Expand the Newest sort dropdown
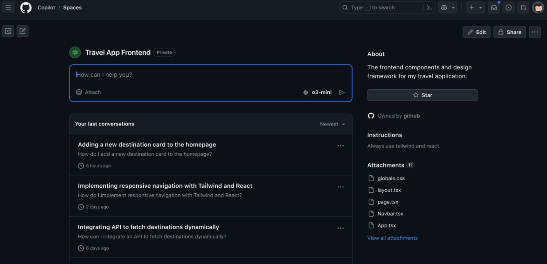Viewport: 547px width, 264px height. click(332, 124)
